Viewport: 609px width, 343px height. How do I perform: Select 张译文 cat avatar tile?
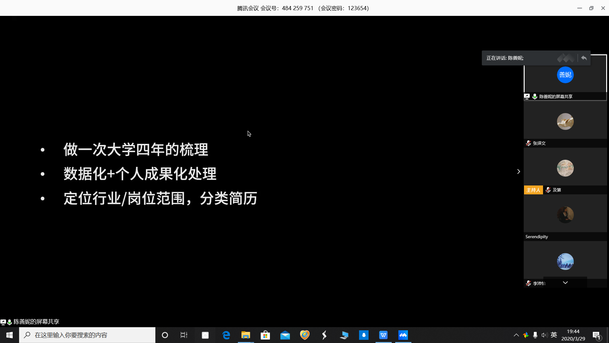(565, 122)
